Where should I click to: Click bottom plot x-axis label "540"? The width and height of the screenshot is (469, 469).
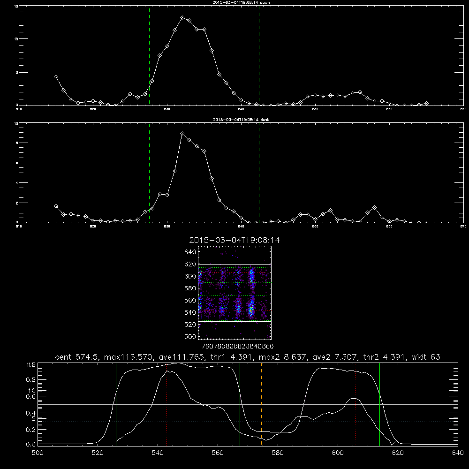(158, 453)
